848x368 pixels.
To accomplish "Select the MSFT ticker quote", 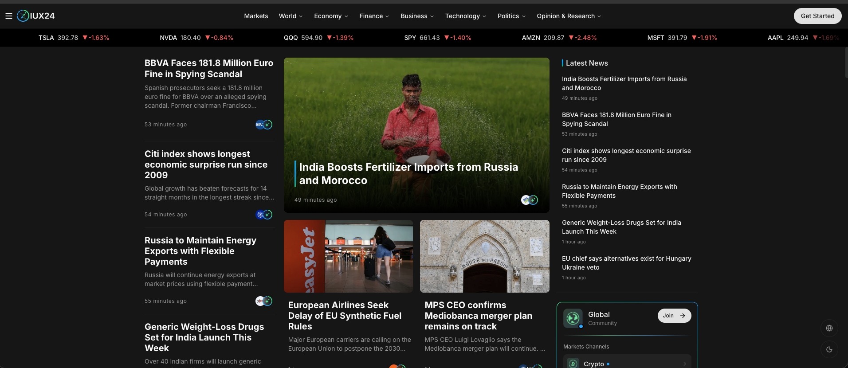I will 682,38.
